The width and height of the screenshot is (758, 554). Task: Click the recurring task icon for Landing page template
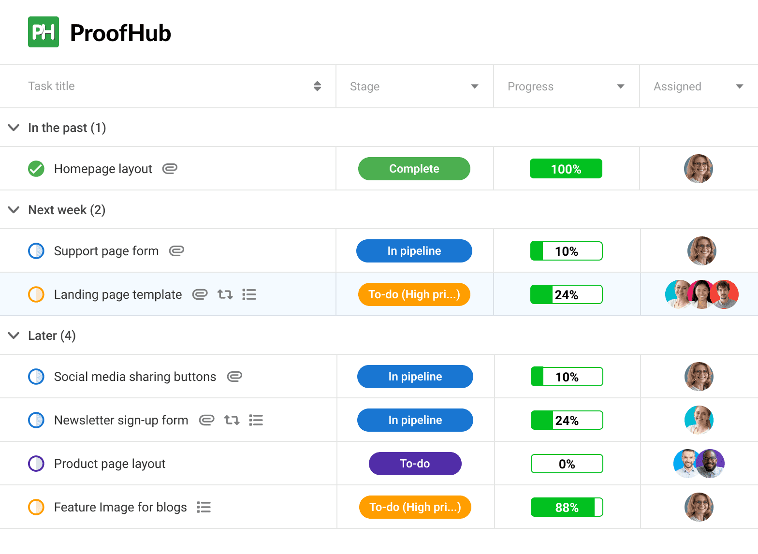(x=225, y=294)
